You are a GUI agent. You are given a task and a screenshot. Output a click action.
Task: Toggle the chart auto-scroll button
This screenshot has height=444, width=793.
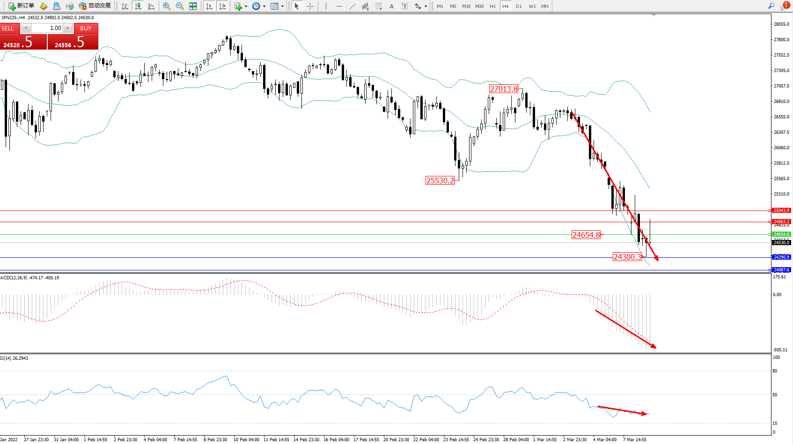pyautogui.click(x=209, y=6)
